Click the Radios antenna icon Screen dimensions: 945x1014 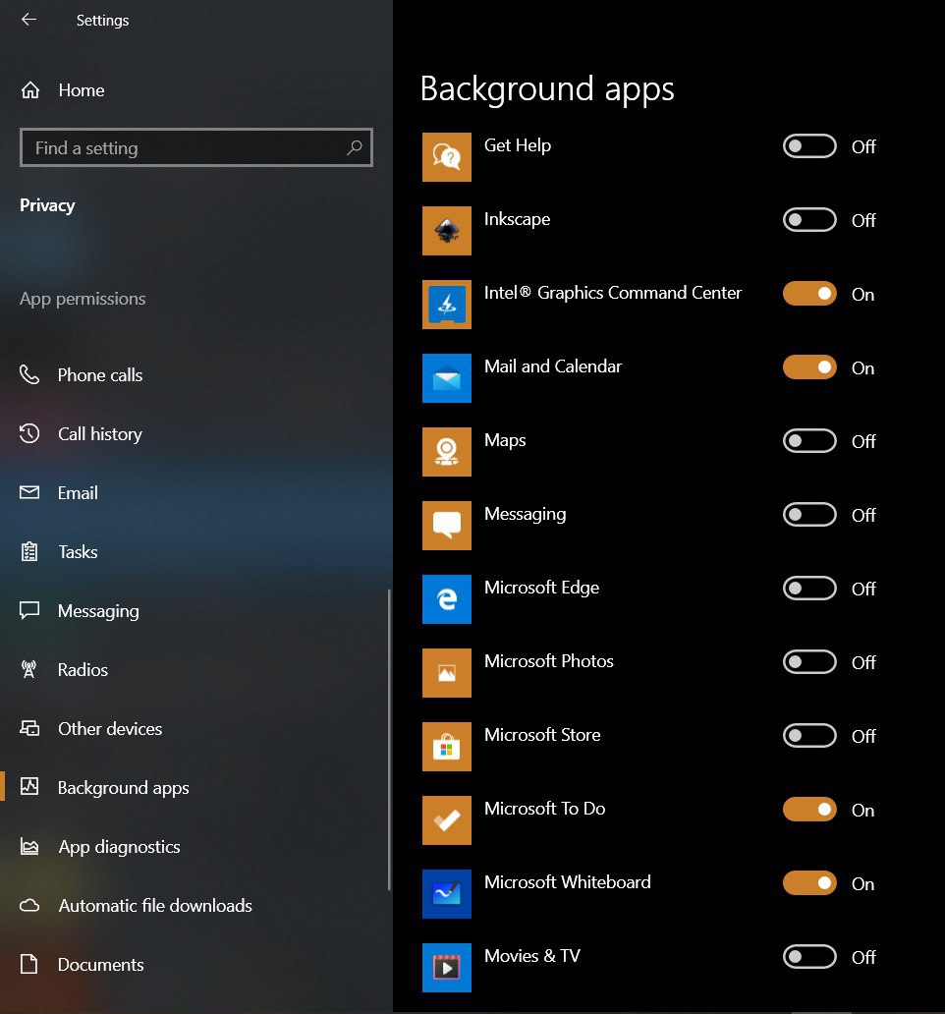pos(29,669)
